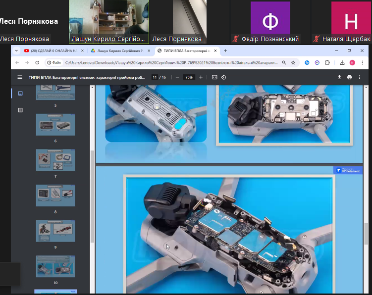Open the Chrome three-dot menu

[362, 62]
